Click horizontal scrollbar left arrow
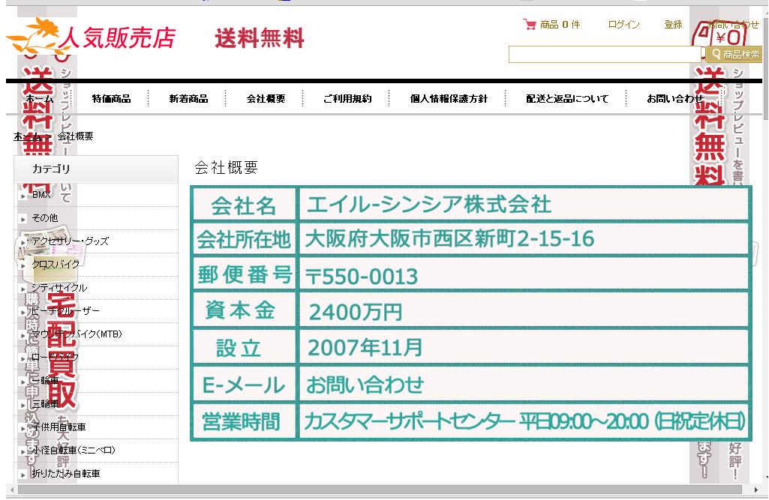This screenshot has height=500, width=769. point(12,490)
